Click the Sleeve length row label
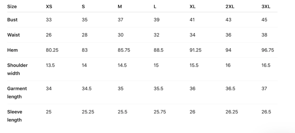The image size is (295, 133). 15,116
